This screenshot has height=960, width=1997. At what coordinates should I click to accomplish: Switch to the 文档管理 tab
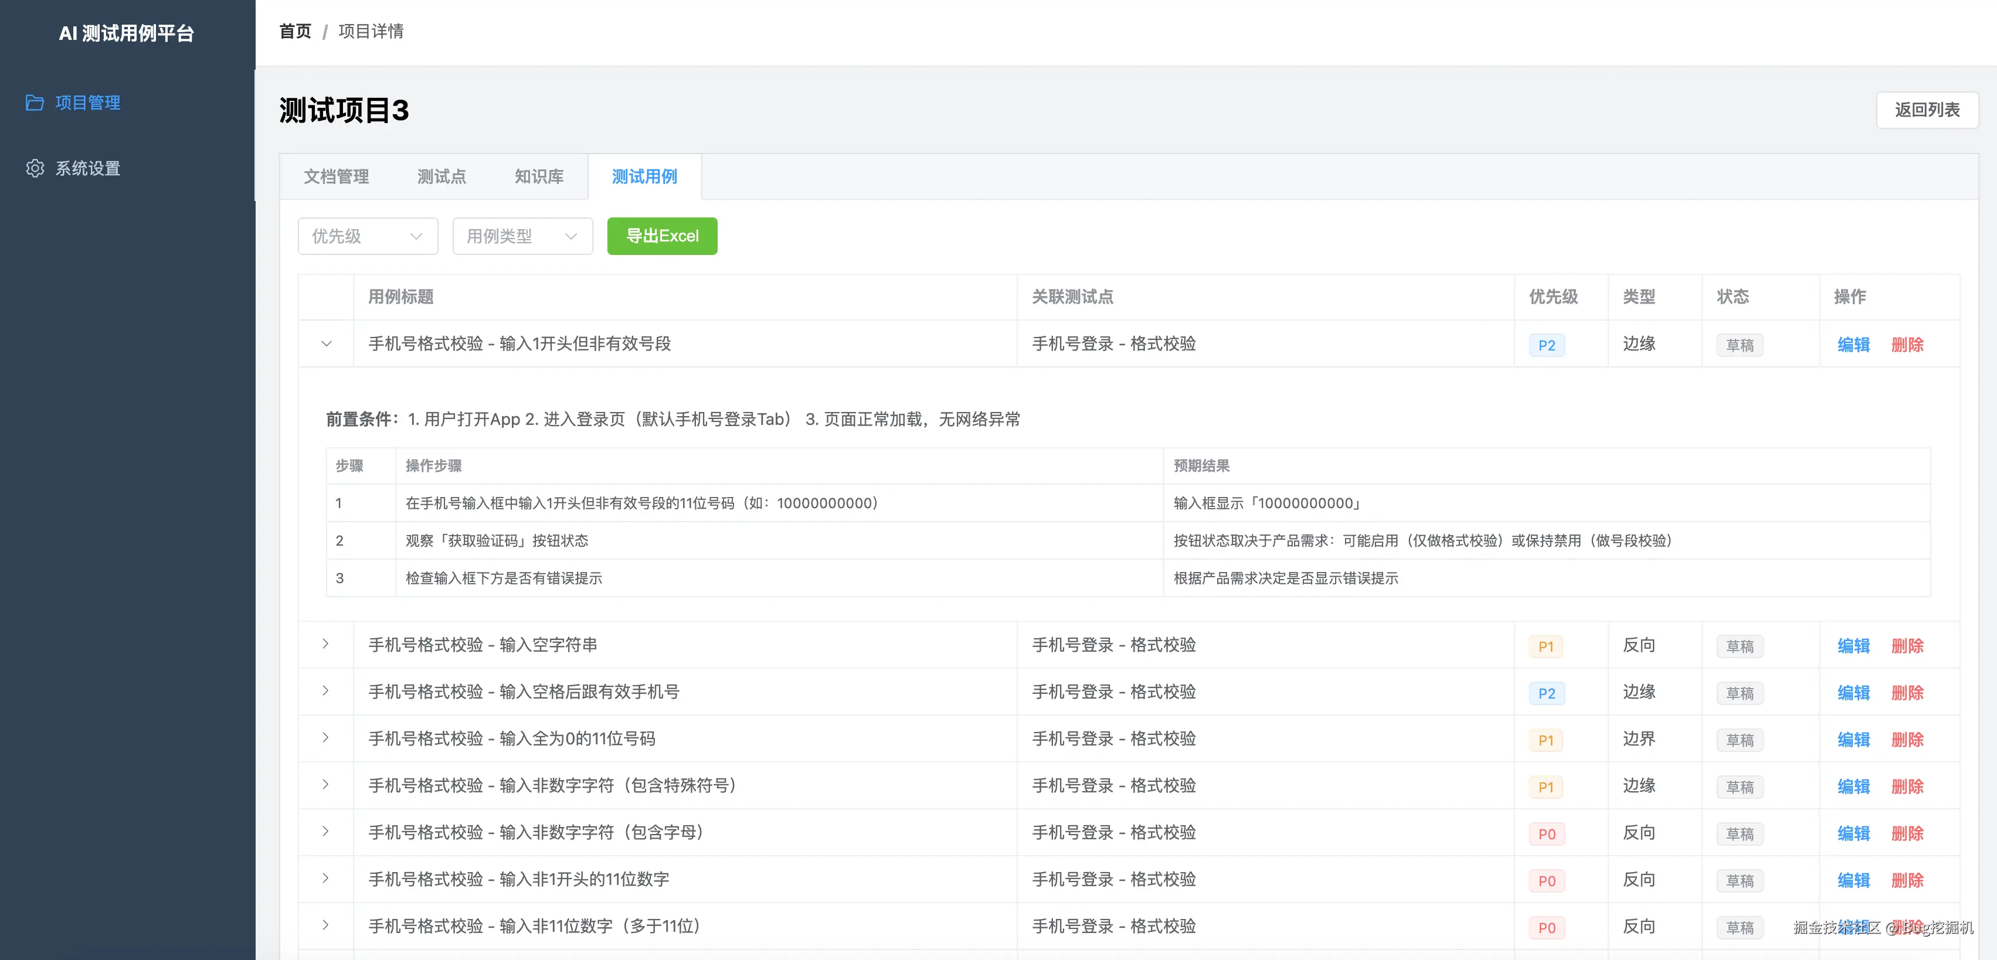[337, 176]
